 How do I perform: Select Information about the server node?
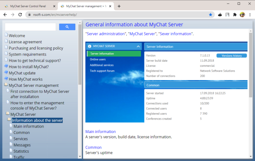(x=37, y=120)
